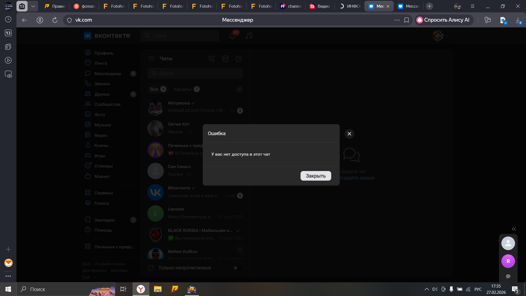526x296 pixels.
Task: Click the purple R avatar bubble
Action: click(x=508, y=261)
